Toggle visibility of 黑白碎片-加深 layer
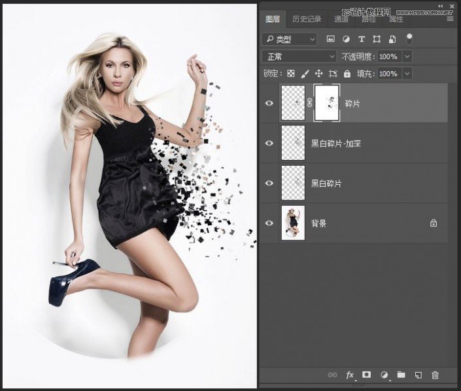461x391 pixels. (x=269, y=143)
